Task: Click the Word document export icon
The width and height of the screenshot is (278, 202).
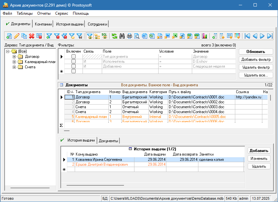Action: pyautogui.click(x=145, y=36)
